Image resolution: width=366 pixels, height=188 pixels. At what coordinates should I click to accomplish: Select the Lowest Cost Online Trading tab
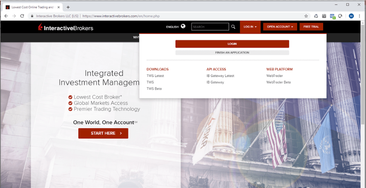click(x=33, y=7)
